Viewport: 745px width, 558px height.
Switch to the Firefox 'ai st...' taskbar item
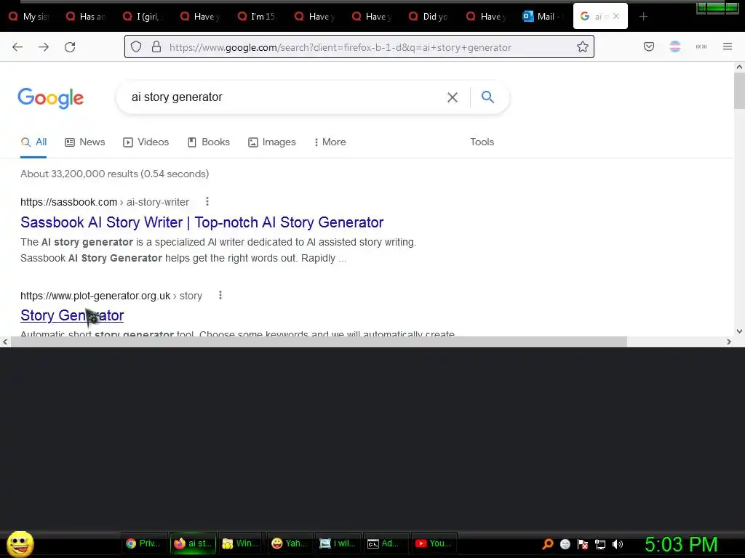(193, 543)
